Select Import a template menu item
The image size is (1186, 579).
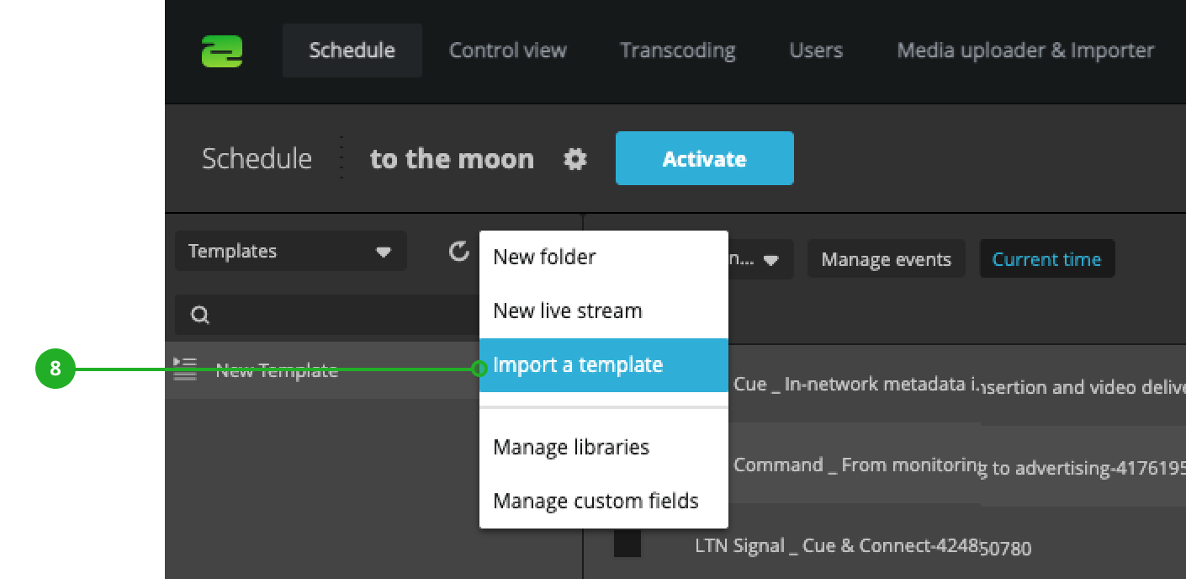(578, 365)
